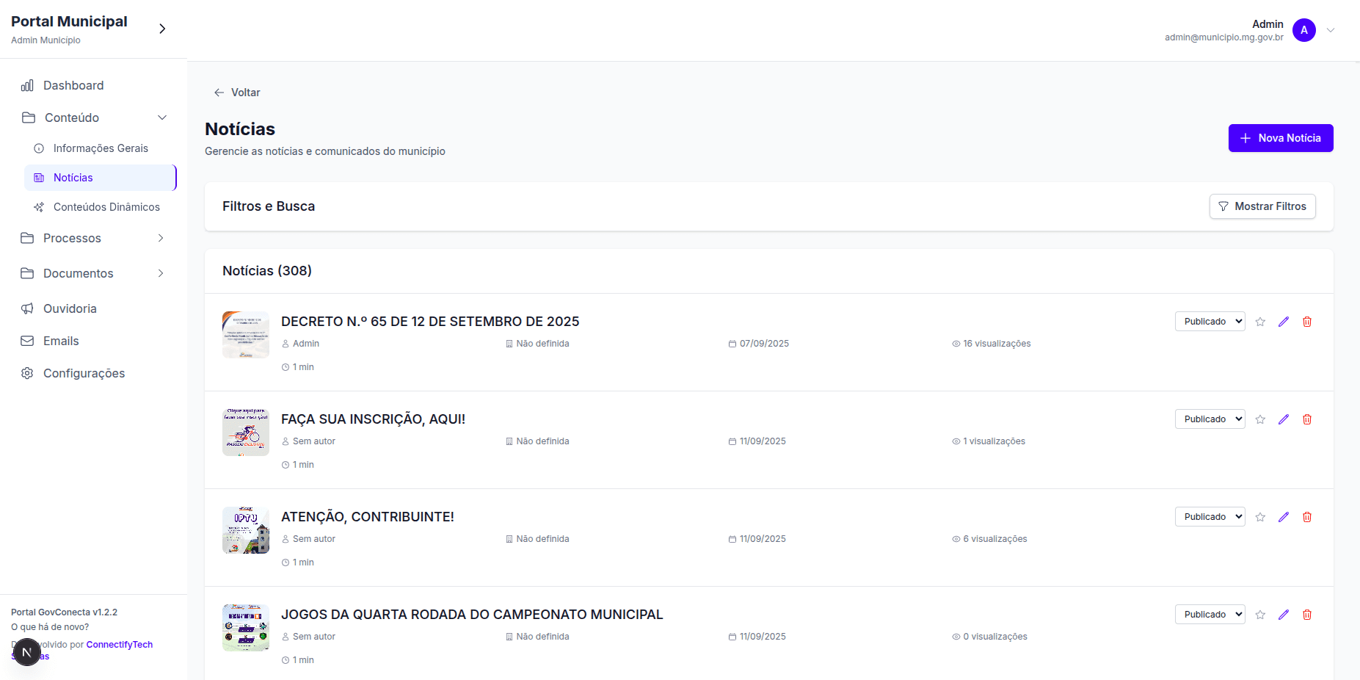Open the Ouvidoria section
This screenshot has width=1360, height=680.
[68, 308]
